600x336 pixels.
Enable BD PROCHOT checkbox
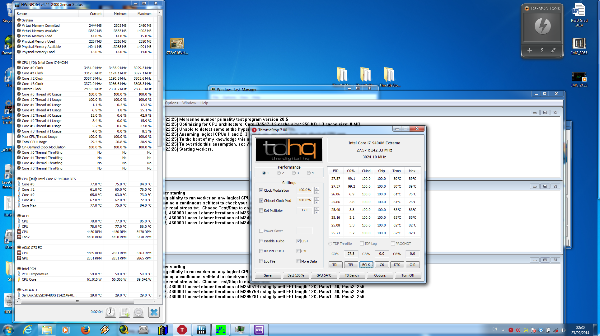(x=261, y=251)
